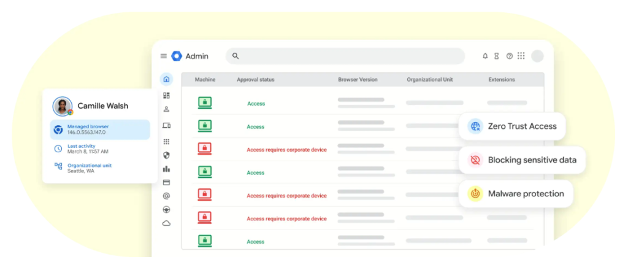Open the Devices icon in sidebar

click(x=167, y=125)
